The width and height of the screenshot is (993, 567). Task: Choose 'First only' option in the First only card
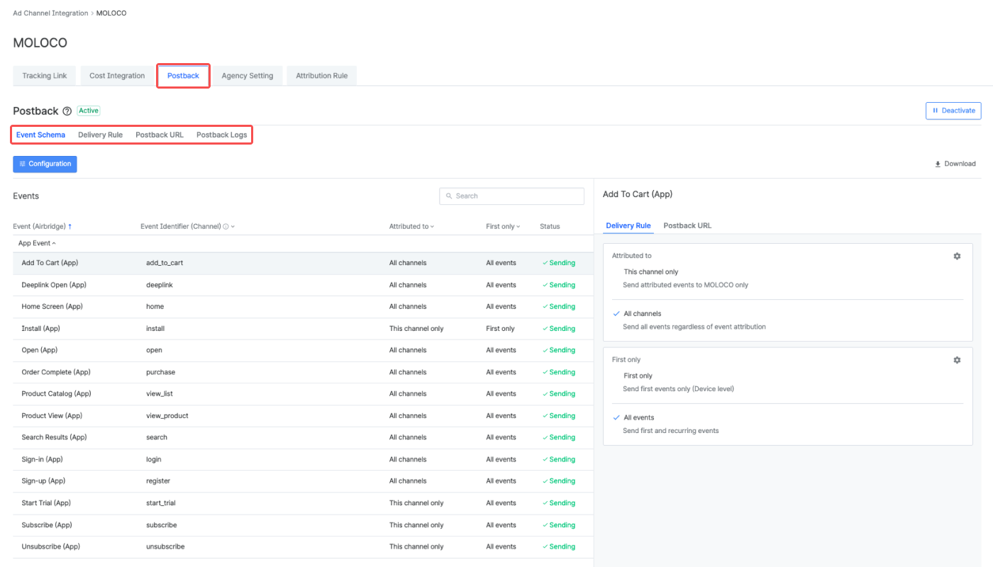(638, 376)
